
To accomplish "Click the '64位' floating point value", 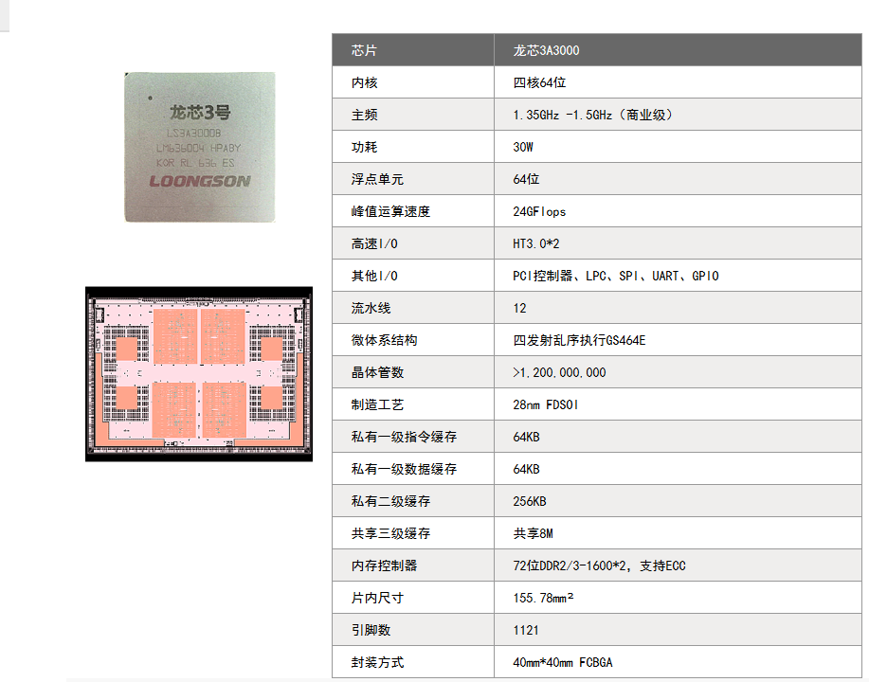I will click(x=527, y=179).
